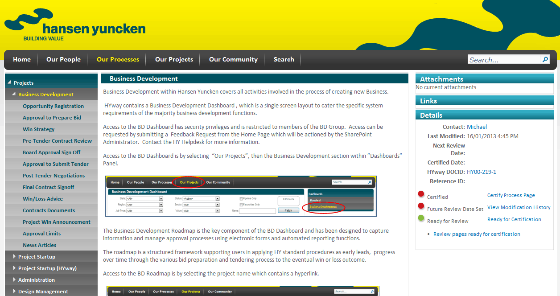Click the "Certified Date:" label
560x296 pixels.
(x=446, y=163)
